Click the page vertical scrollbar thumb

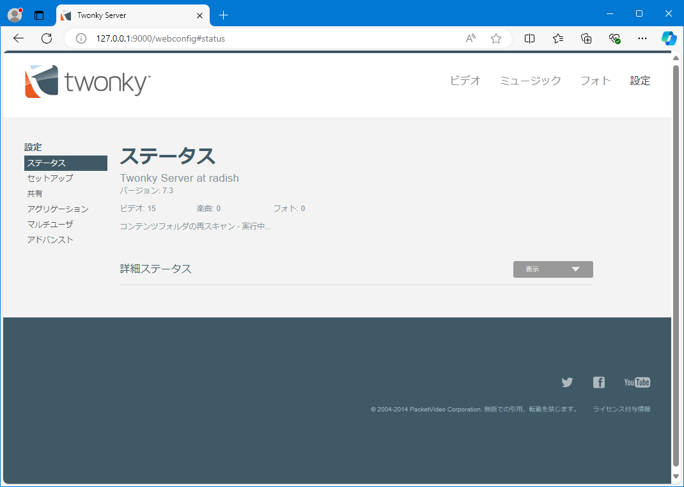676,266
